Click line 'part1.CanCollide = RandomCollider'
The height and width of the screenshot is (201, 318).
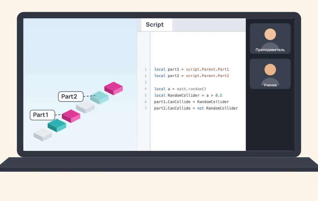[x=191, y=102]
